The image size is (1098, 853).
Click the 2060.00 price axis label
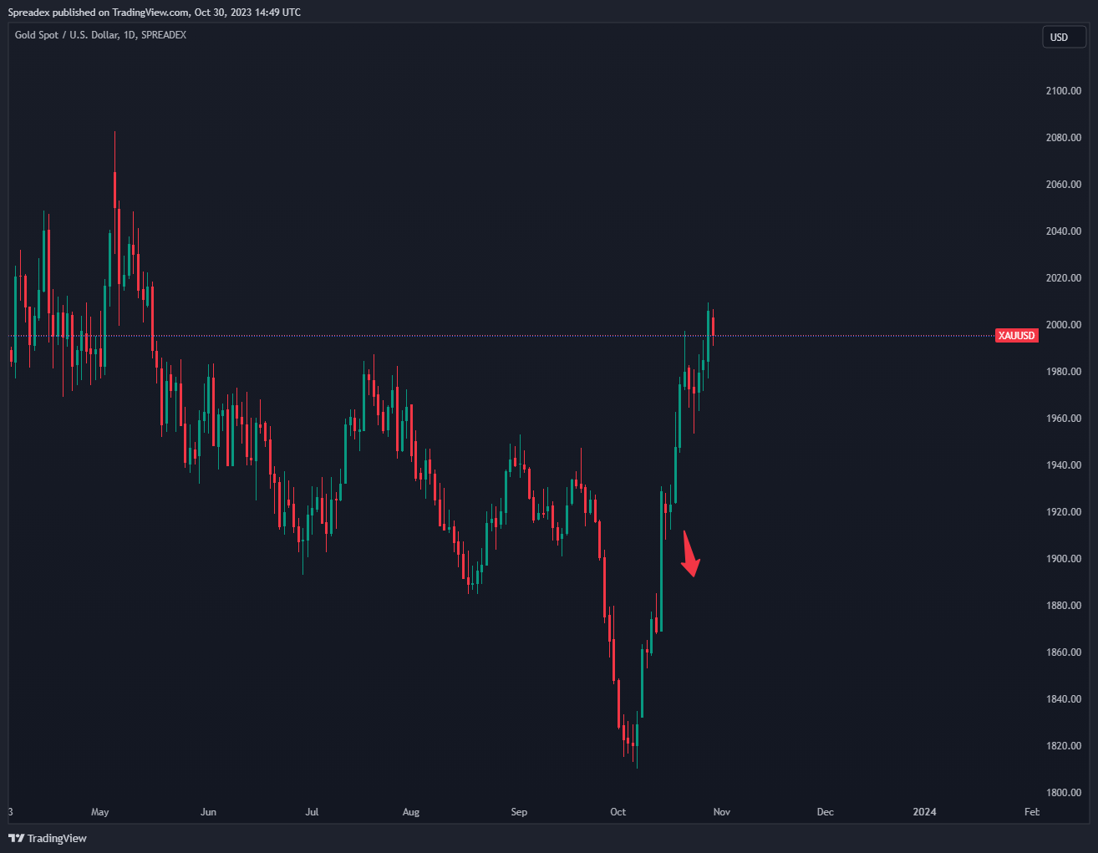coord(1063,184)
